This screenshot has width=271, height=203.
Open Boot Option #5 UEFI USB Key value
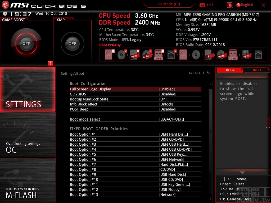[174, 154]
